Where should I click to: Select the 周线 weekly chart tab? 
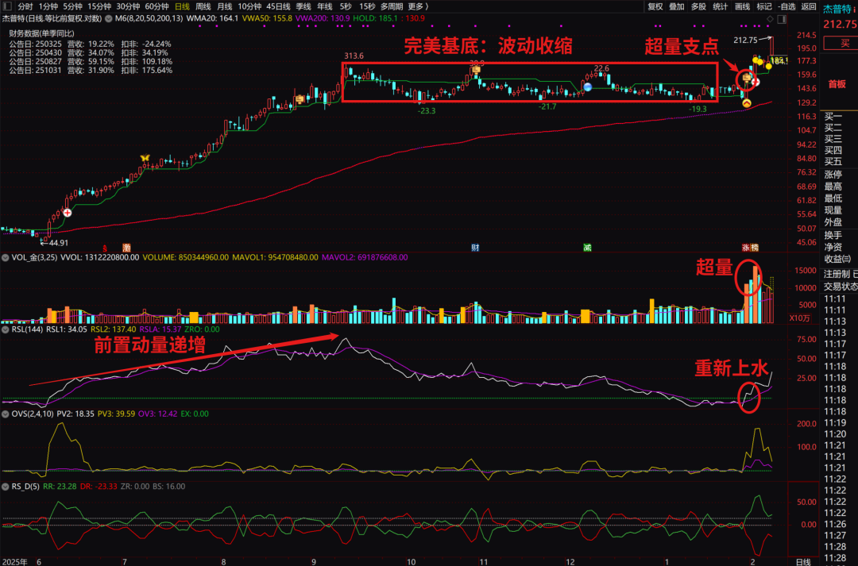(x=203, y=6)
